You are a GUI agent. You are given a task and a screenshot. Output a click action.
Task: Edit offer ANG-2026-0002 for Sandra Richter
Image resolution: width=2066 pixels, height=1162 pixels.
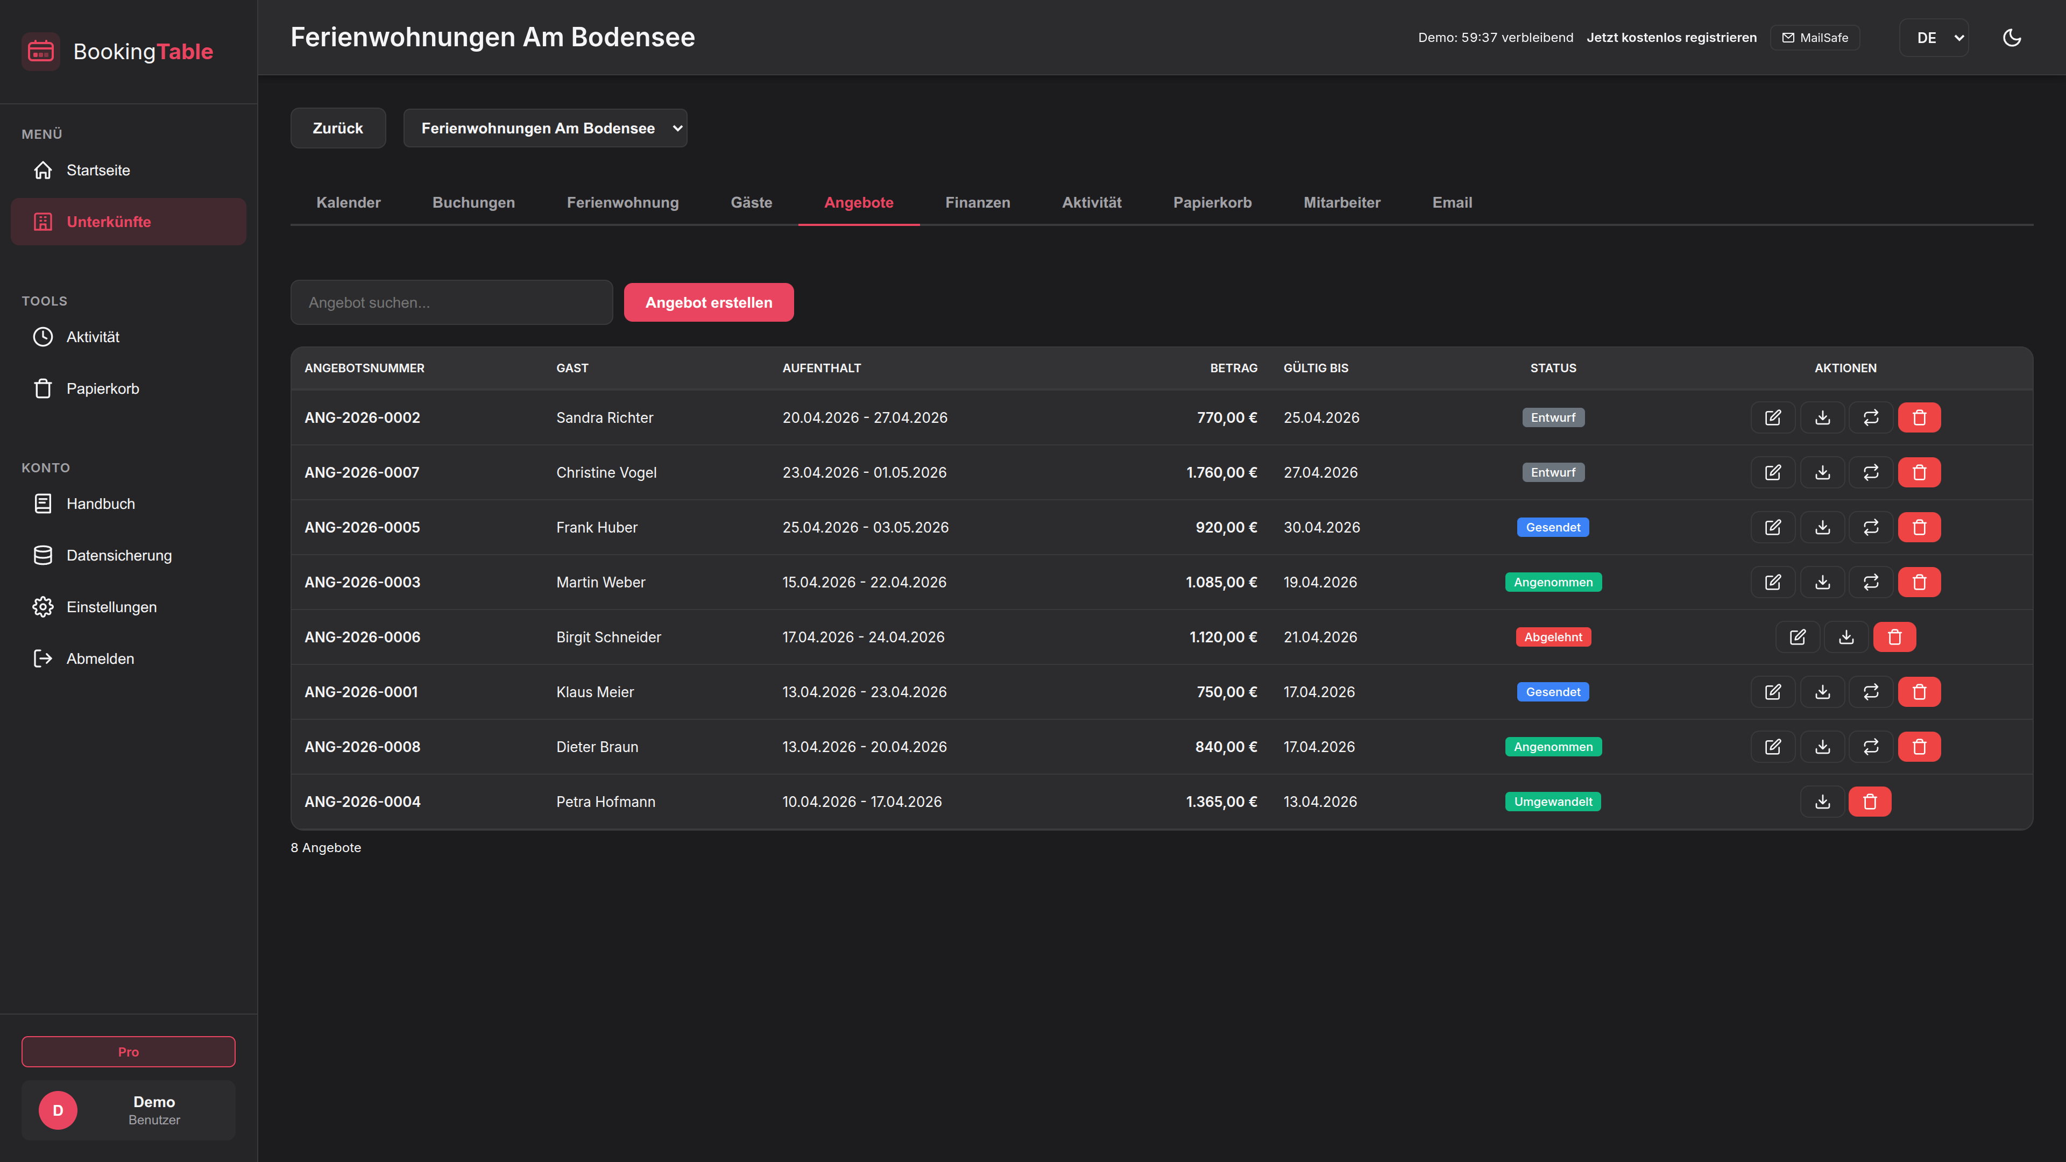click(1772, 417)
